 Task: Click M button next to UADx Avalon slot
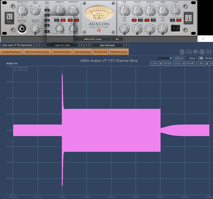coord(36,45)
